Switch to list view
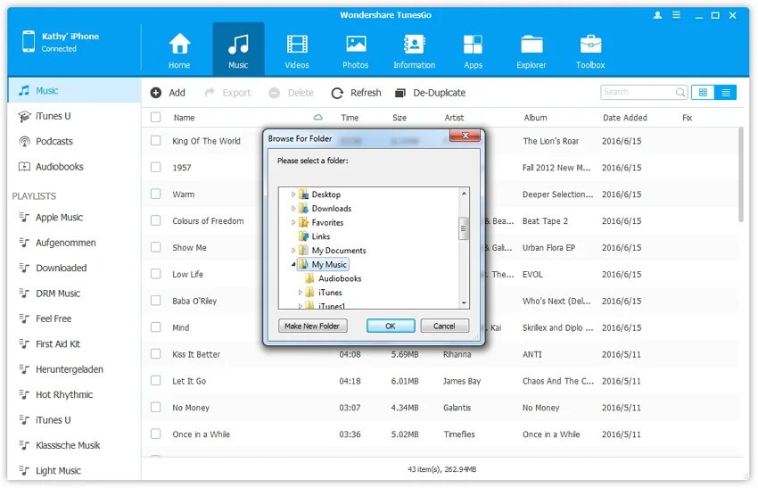 726,92
